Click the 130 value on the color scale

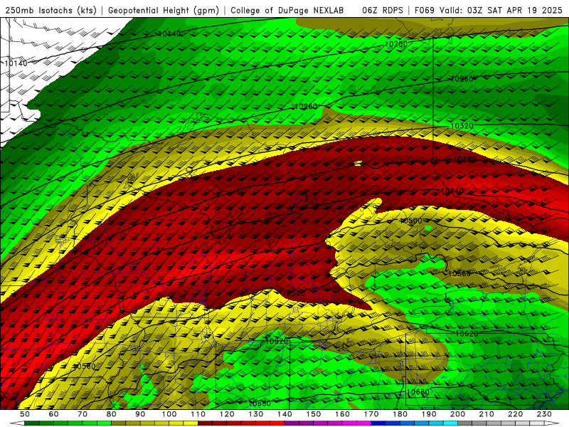pos(256,414)
